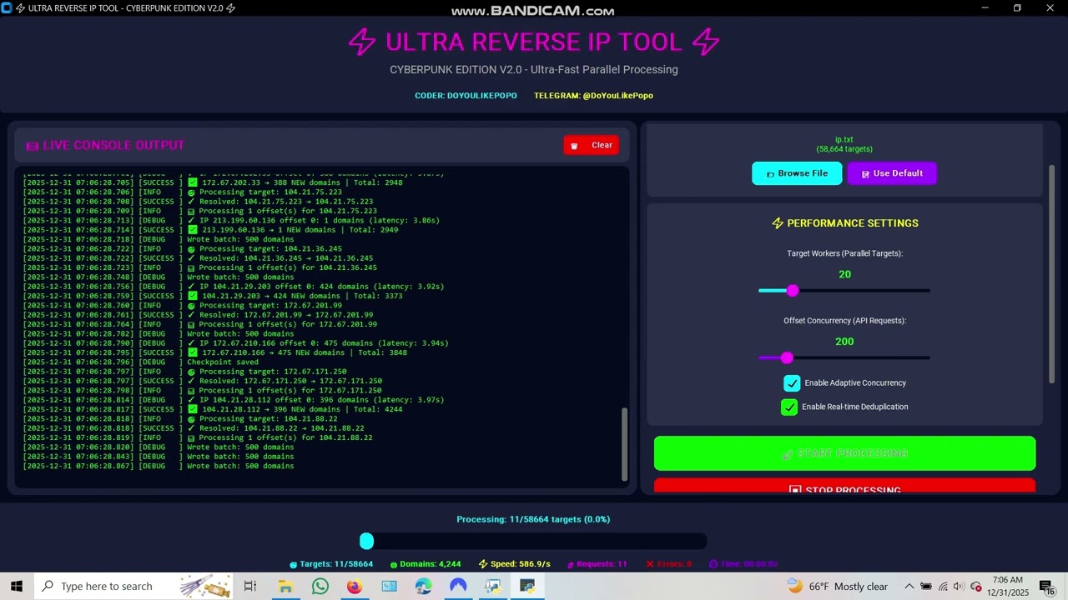The width and height of the screenshot is (1068, 600).
Task: Click Speed: 586.9/s status text
Action: tap(514, 564)
